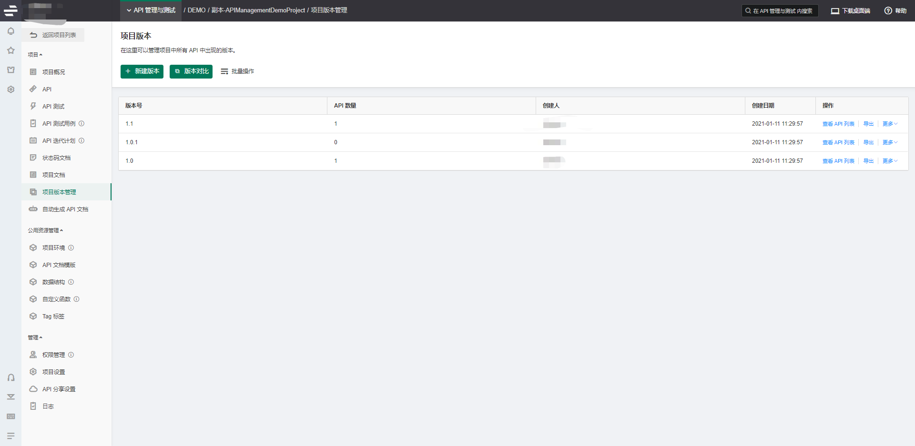Click 查看 API 列表 for version 1.0.1

click(838, 142)
